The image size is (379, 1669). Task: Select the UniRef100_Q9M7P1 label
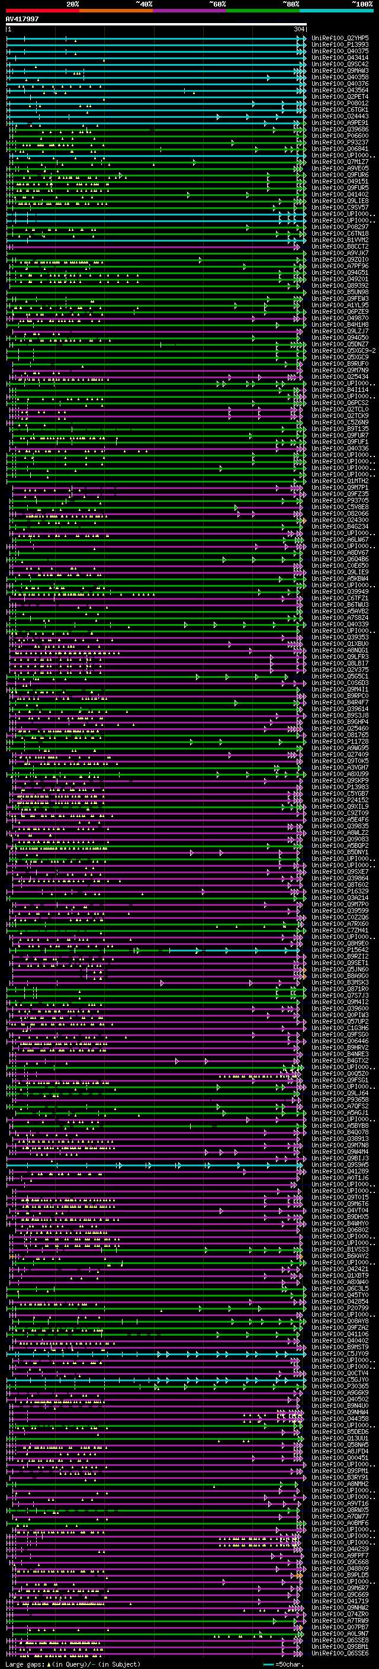[x=340, y=487]
